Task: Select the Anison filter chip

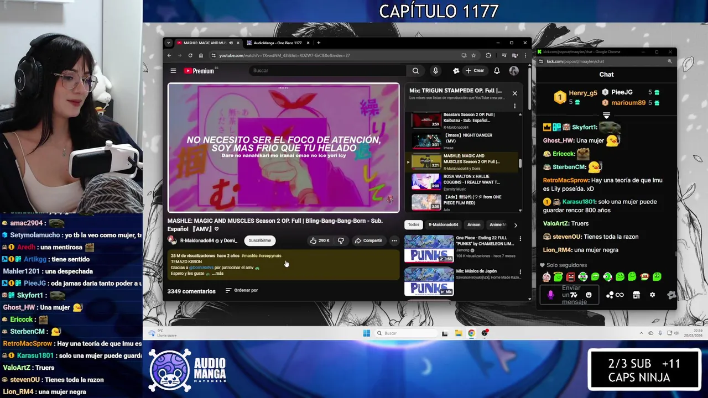Action: coord(473,224)
